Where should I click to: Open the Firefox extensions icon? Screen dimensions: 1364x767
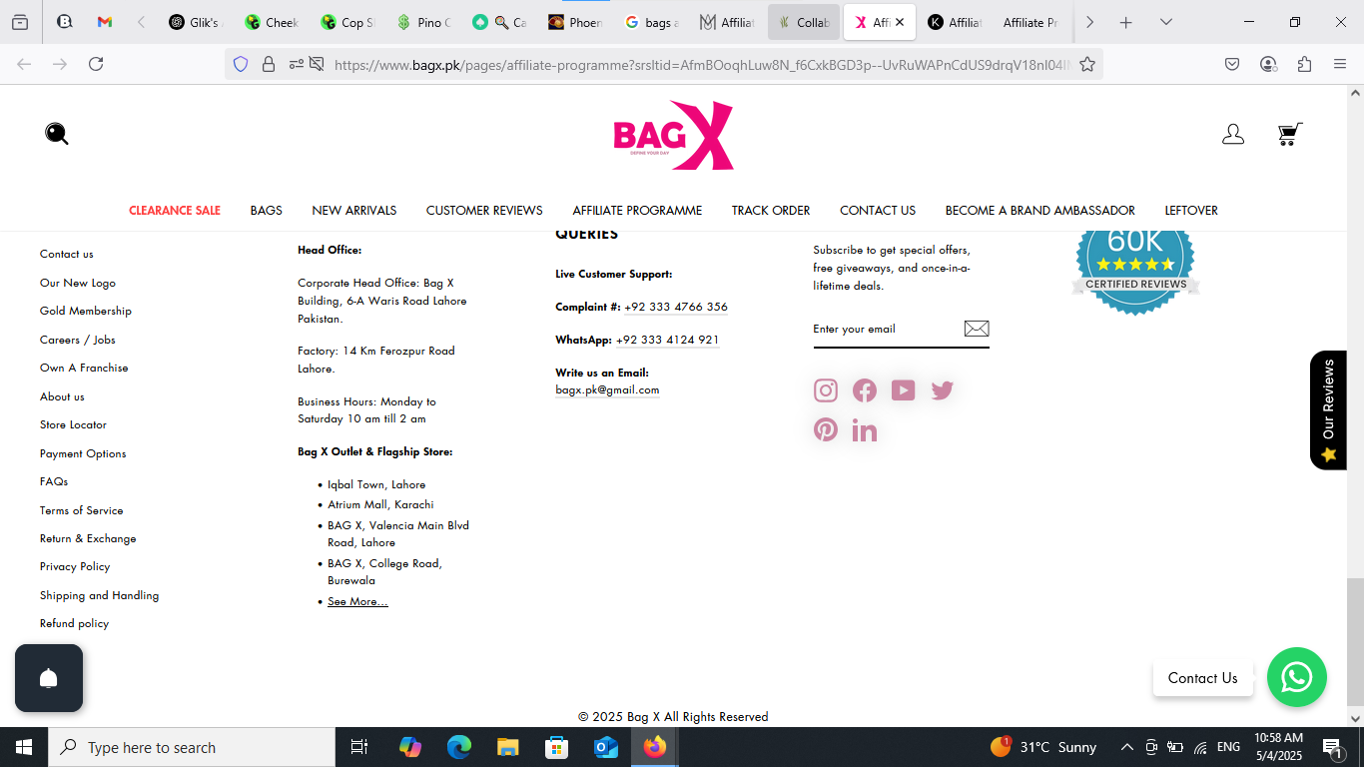tap(1304, 64)
